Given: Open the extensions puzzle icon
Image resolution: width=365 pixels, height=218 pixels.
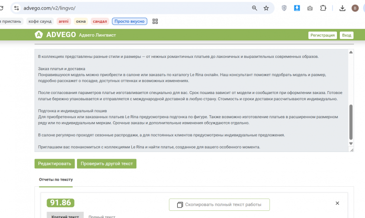Looking at the screenshot, I should pyautogui.click(x=323, y=8).
